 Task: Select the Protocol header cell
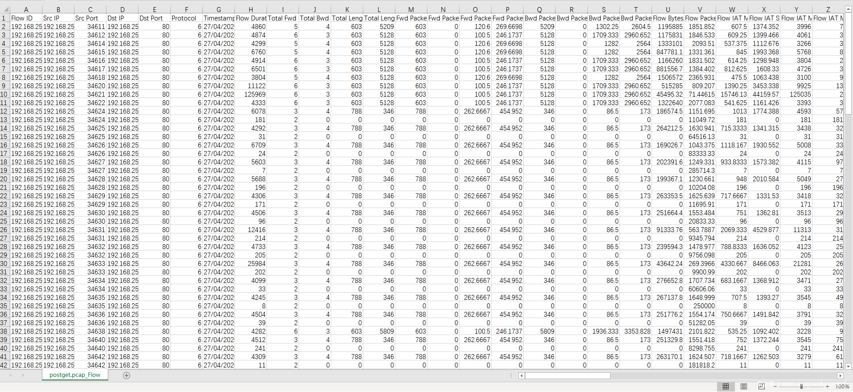click(186, 18)
